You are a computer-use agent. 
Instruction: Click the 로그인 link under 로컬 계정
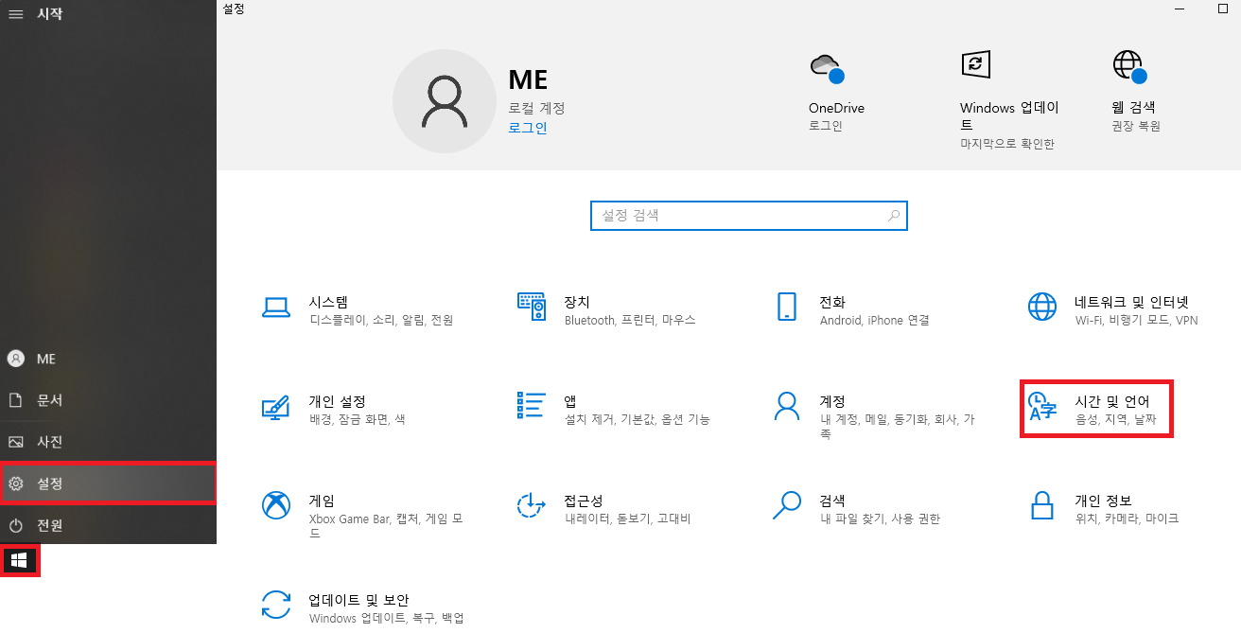[x=528, y=128]
